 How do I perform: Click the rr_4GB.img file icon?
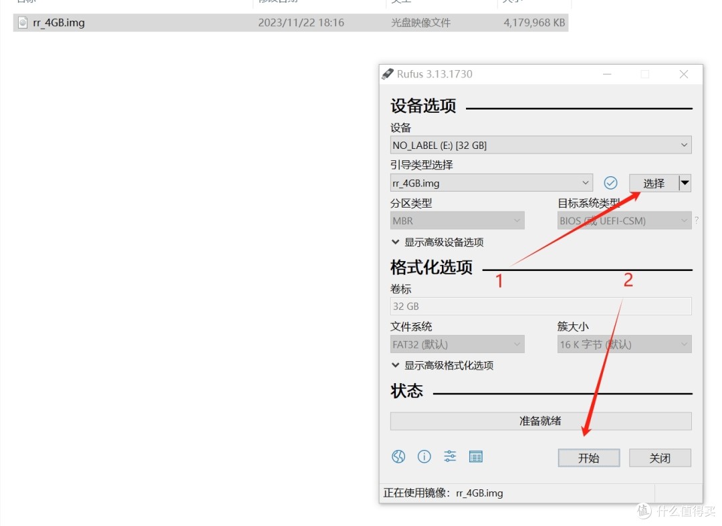(x=23, y=23)
